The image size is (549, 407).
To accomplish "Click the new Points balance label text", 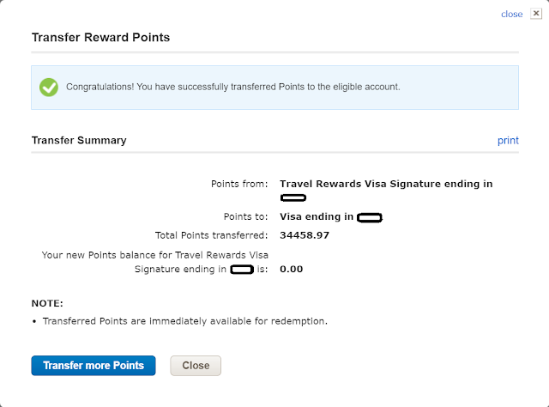I will (x=155, y=262).
